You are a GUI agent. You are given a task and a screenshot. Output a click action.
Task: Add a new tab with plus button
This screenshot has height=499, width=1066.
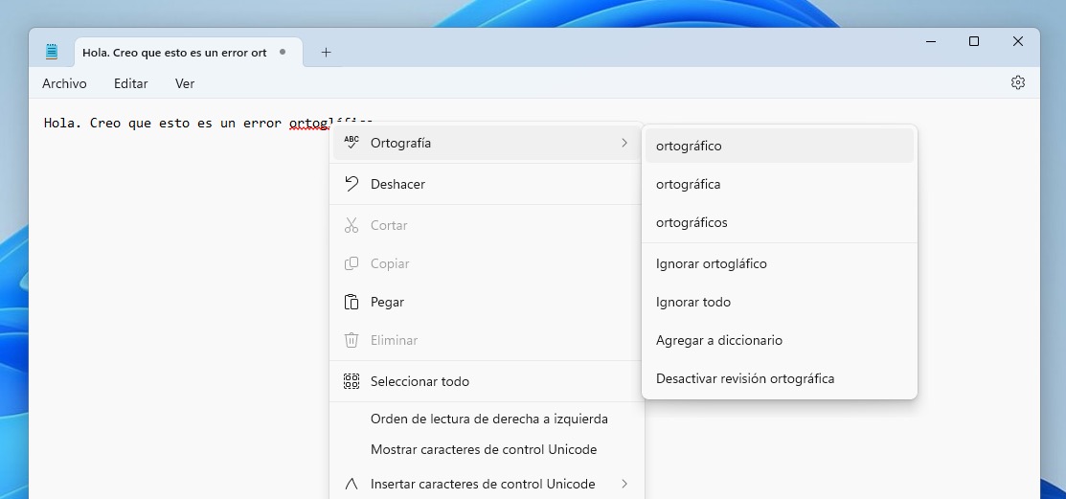(326, 53)
